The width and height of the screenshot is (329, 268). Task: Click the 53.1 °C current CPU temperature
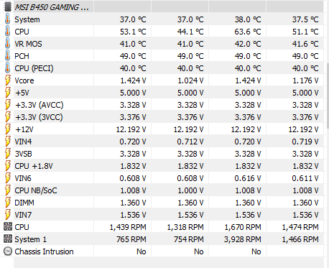[133, 32]
